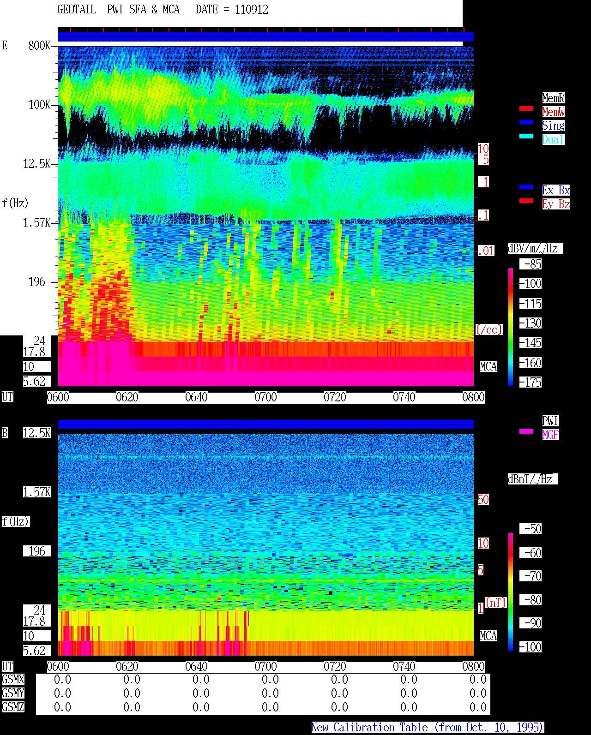Click the cyan Dual legend swatch
The height and width of the screenshot is (735, 591).
click(x=526, y=136)
